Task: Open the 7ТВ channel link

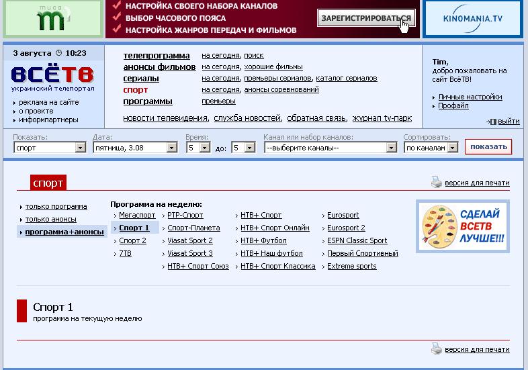Action: [125, 254]
